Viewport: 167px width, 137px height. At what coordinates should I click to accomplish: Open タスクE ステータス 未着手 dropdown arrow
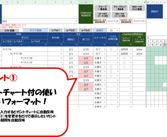pyautogui.click(x=105, y=58)
